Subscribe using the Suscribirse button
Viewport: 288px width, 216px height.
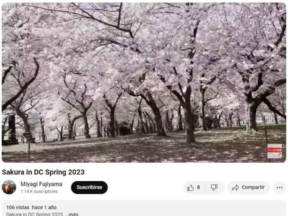(89, 187)
